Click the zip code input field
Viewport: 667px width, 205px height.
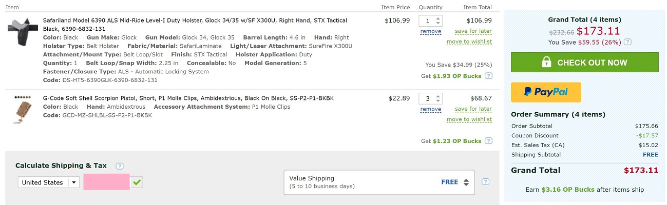(x=106, y=182)
